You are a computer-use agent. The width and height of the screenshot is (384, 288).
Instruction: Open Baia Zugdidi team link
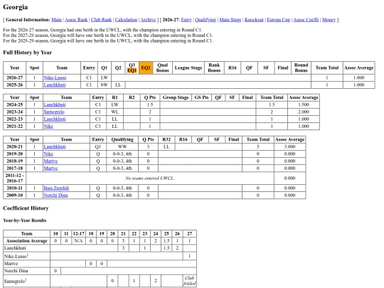[x=56, y=188]
